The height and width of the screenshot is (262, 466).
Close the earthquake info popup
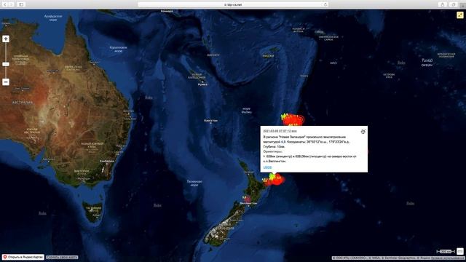tap(363, 132)
